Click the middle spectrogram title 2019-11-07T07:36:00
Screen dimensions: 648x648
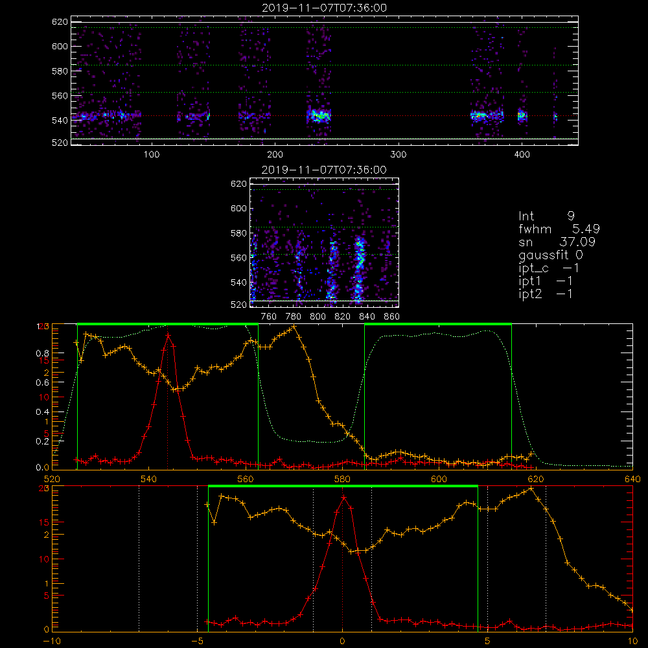(324, 170)
